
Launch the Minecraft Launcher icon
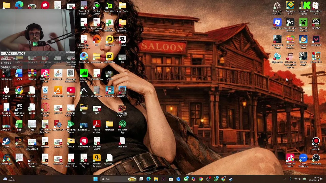click(x=303, y=25)
